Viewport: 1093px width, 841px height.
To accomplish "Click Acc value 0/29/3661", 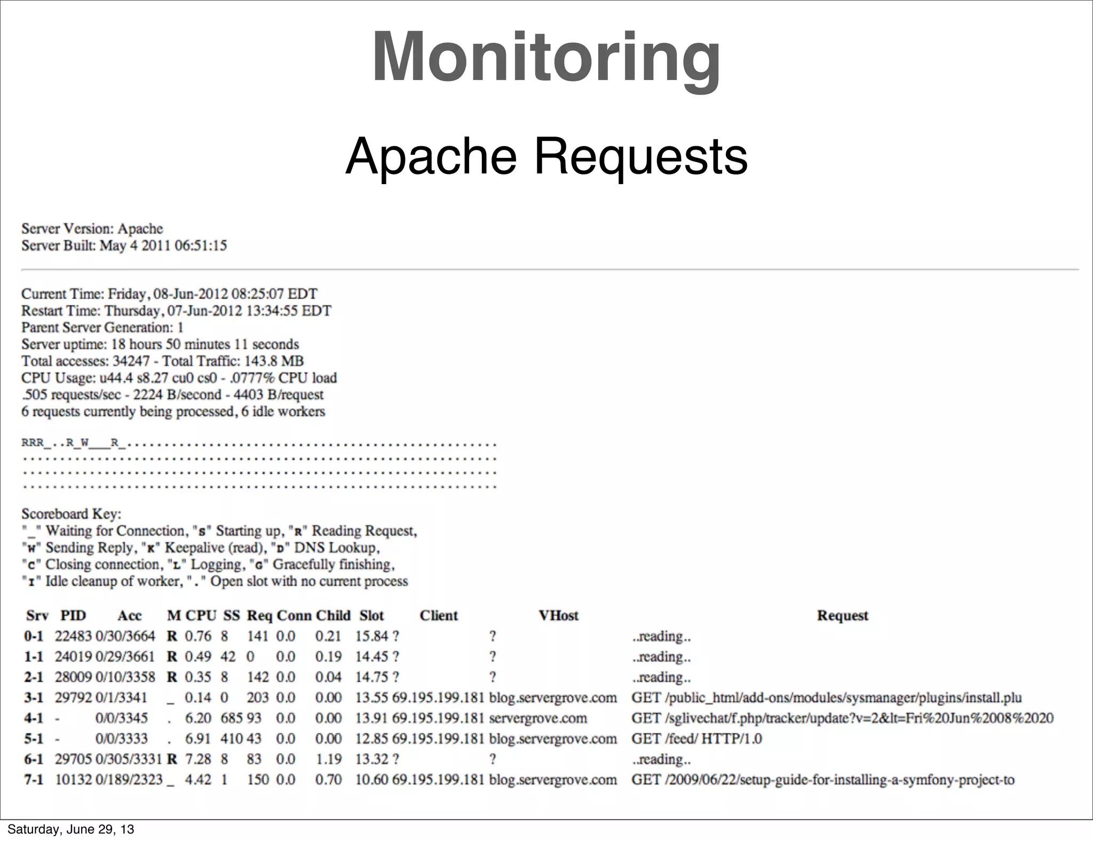I will coord(125,657).
